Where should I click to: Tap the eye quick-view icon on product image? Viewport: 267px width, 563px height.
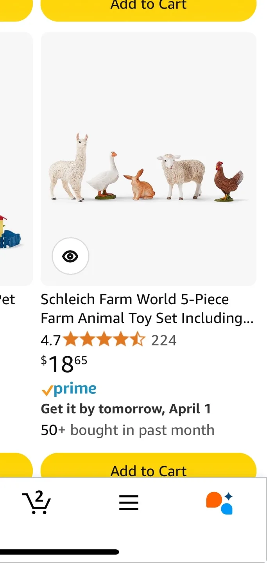(70, 256)
